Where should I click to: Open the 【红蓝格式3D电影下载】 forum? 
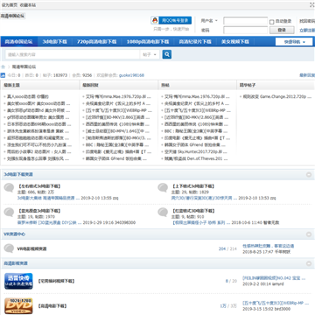click(x=192, y=211)
